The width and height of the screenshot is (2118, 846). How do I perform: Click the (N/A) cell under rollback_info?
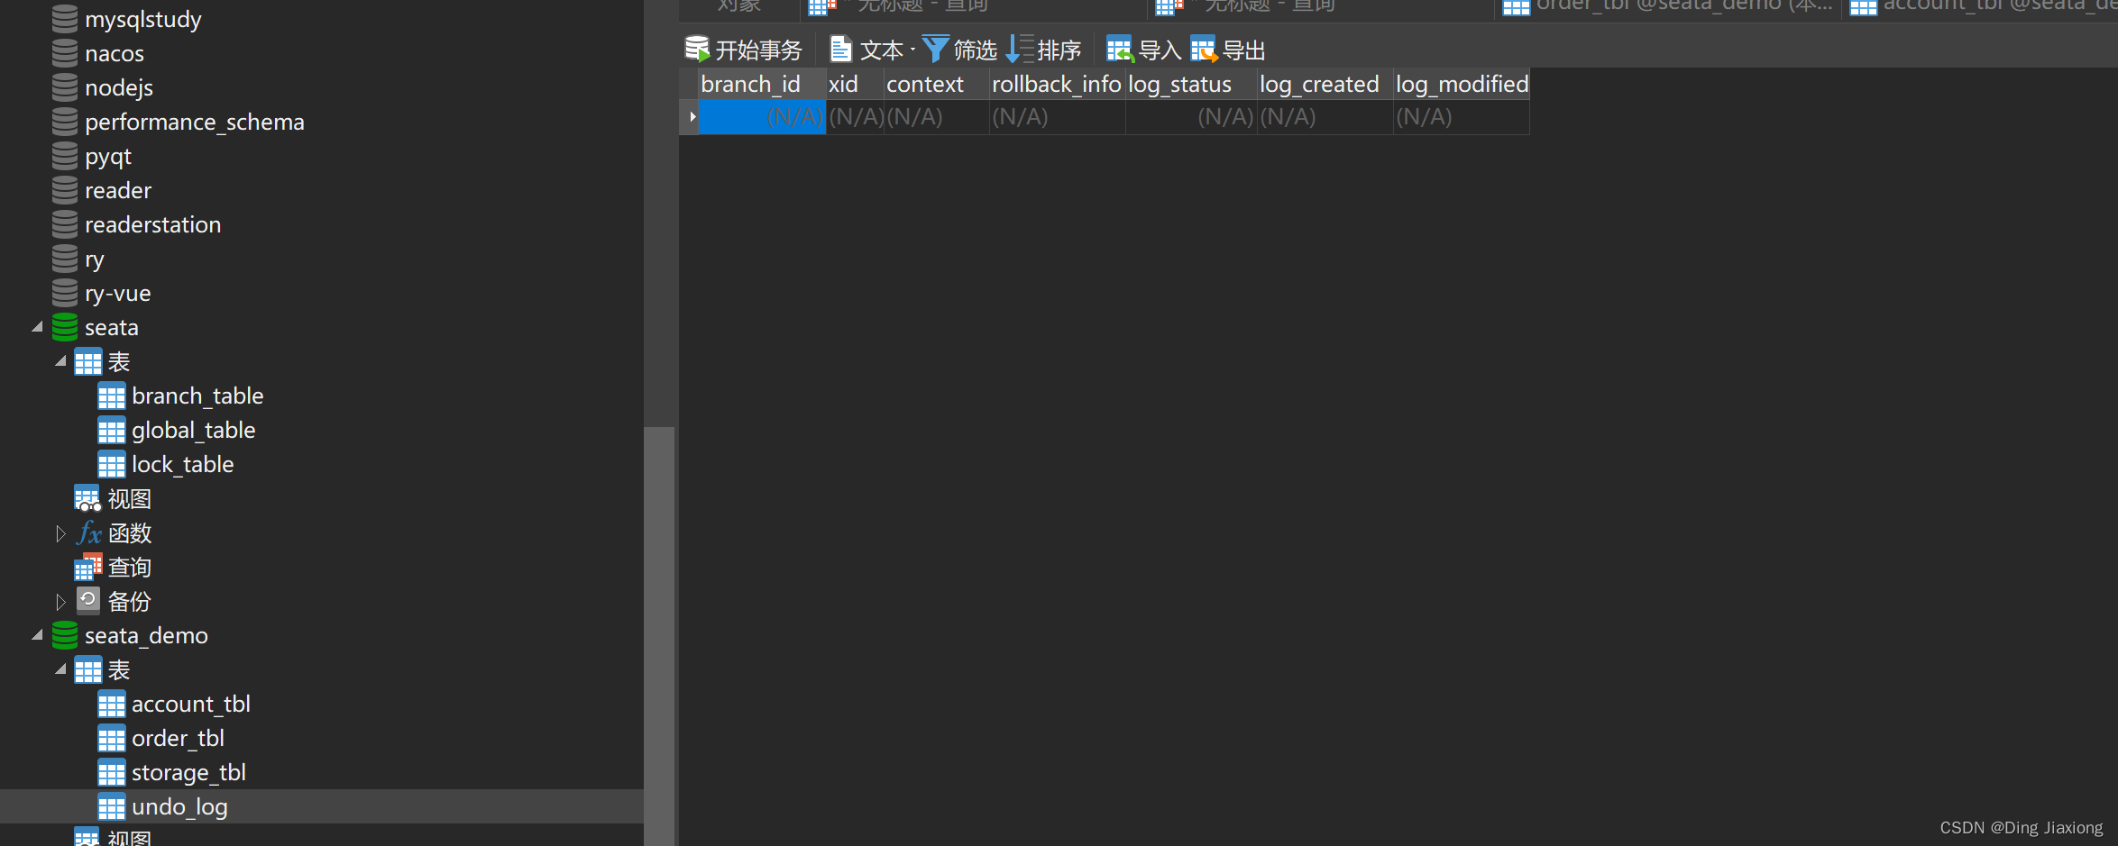pos(1058,117)
